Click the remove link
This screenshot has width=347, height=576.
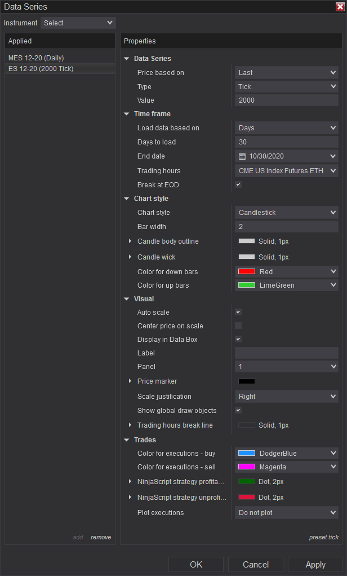[101, 537]
